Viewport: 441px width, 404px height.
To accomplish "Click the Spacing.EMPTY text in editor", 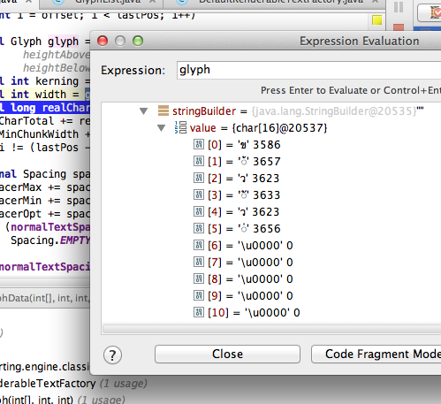I will point(50,240).
